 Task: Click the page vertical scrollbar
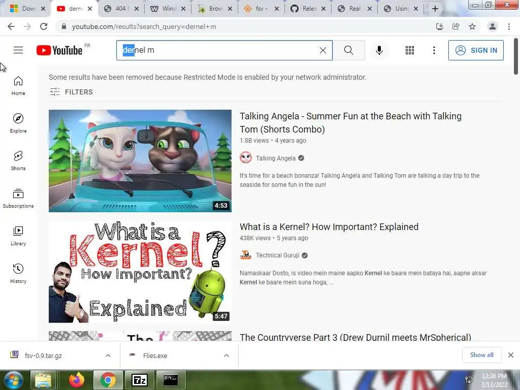(x=516, y=56)
